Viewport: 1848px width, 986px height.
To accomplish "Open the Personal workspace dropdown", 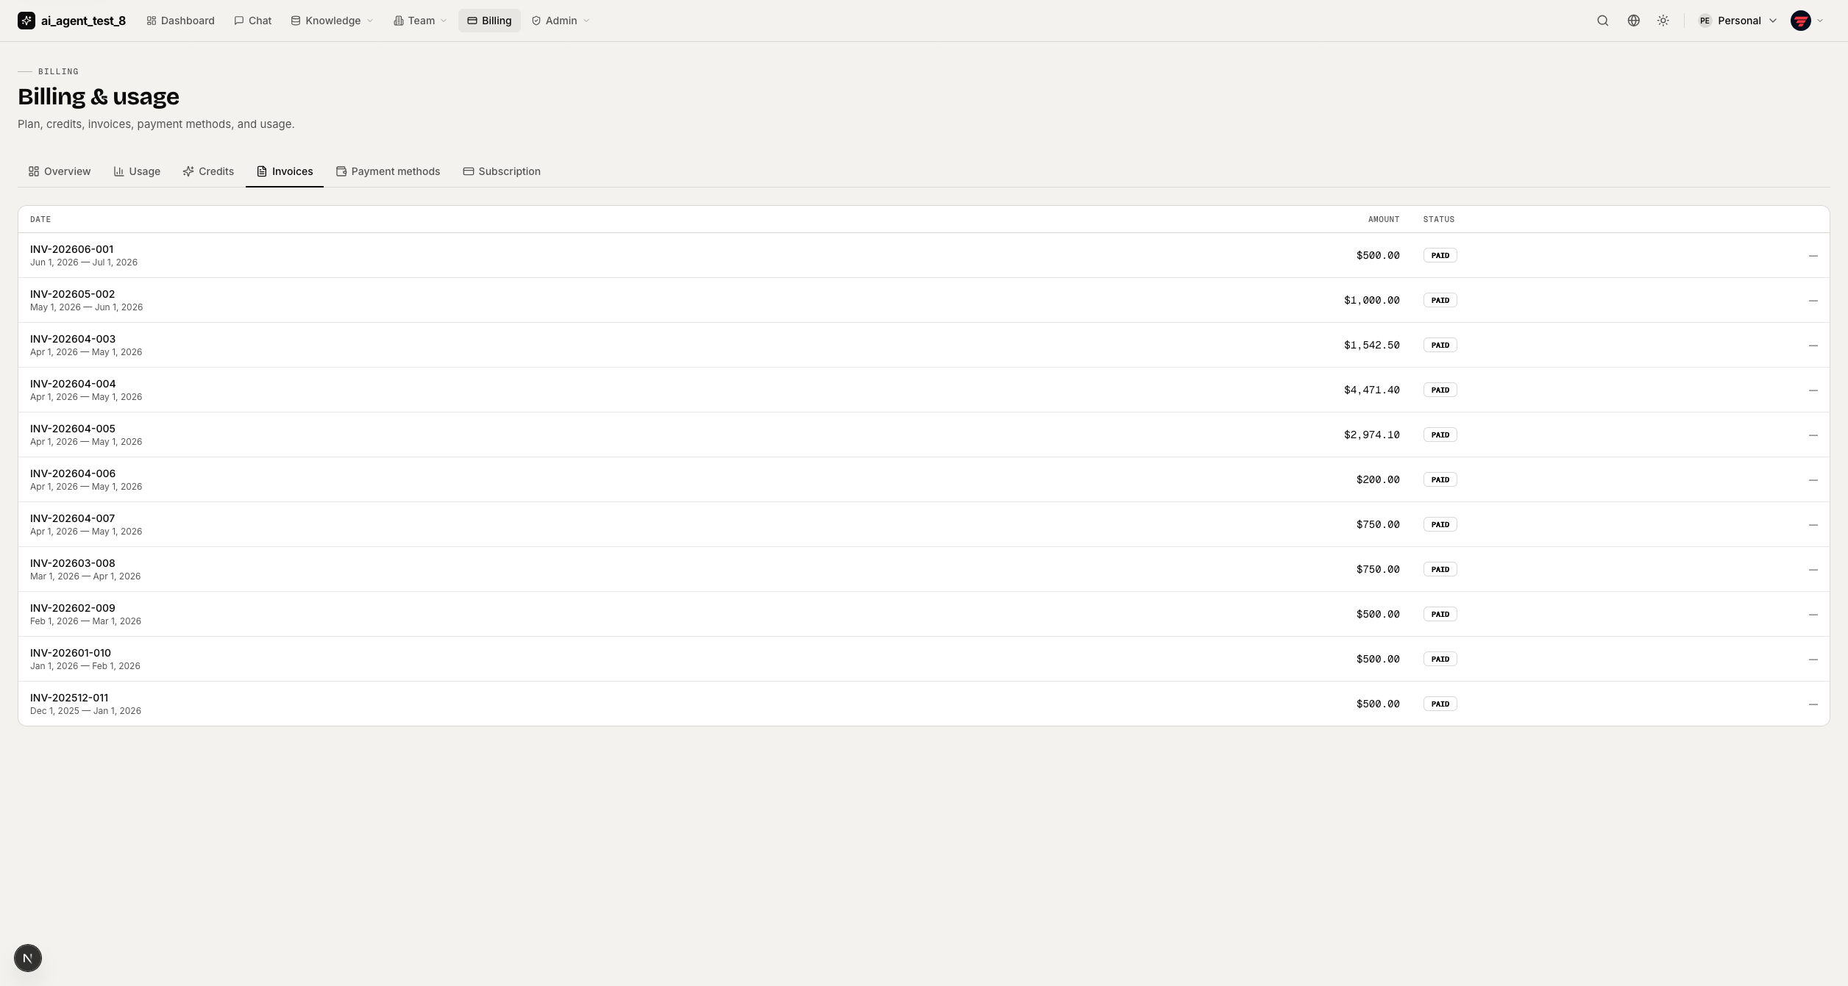I will [x=1737, y=21].
